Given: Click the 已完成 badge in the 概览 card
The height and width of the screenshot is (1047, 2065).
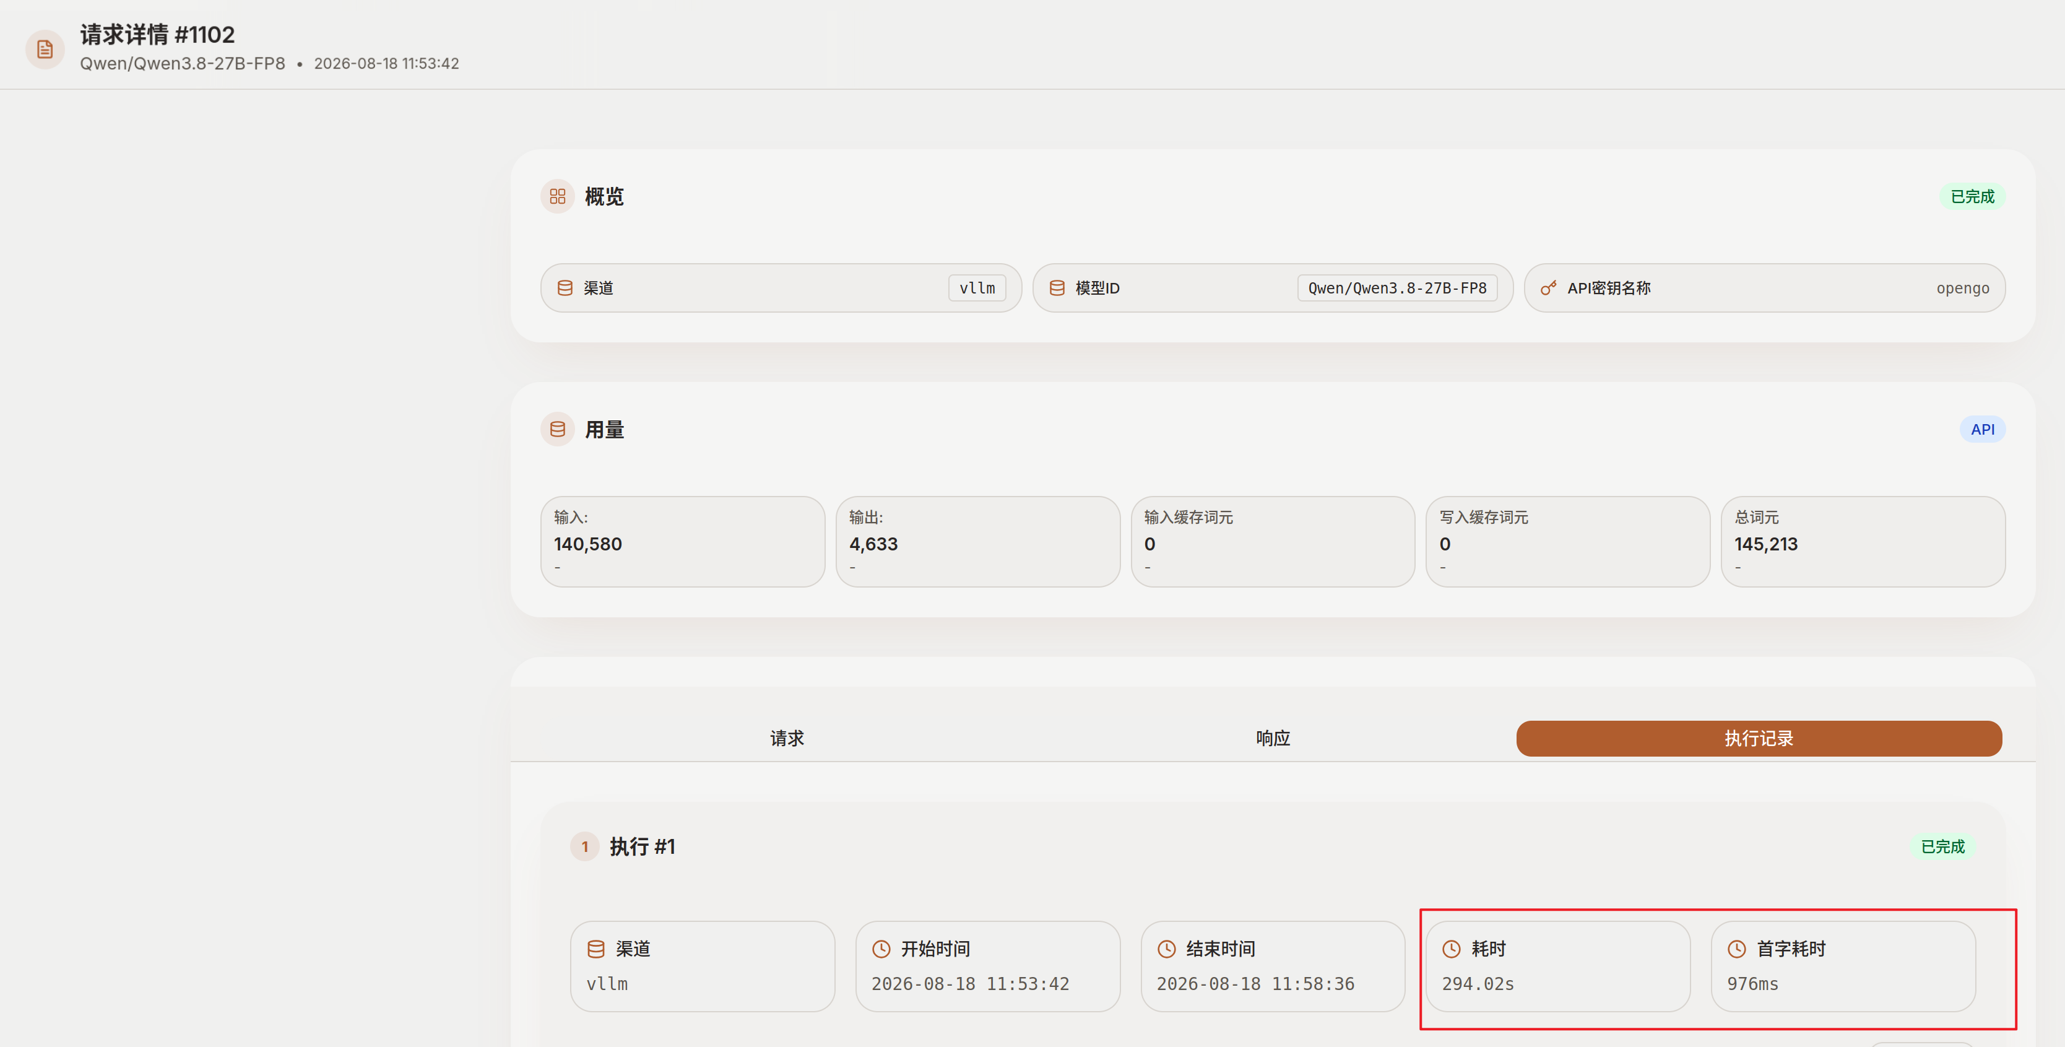Looking at the screenshot, I should [x=1972, y=196].
